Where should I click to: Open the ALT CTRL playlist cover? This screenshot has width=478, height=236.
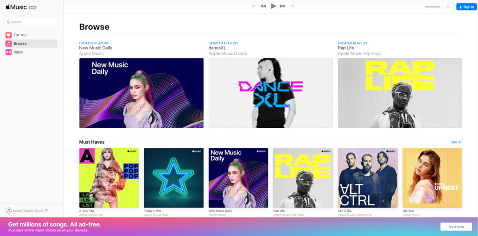pos(367,178)
